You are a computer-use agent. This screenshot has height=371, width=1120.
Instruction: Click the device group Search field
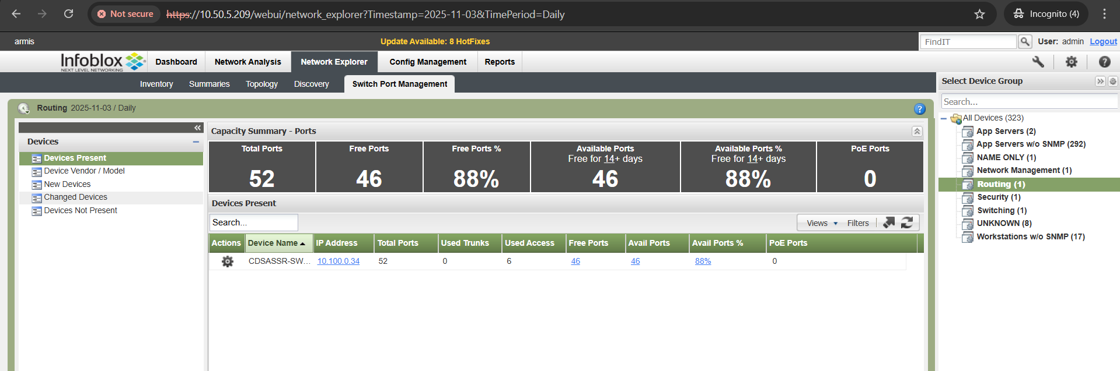click(1030, 101)
